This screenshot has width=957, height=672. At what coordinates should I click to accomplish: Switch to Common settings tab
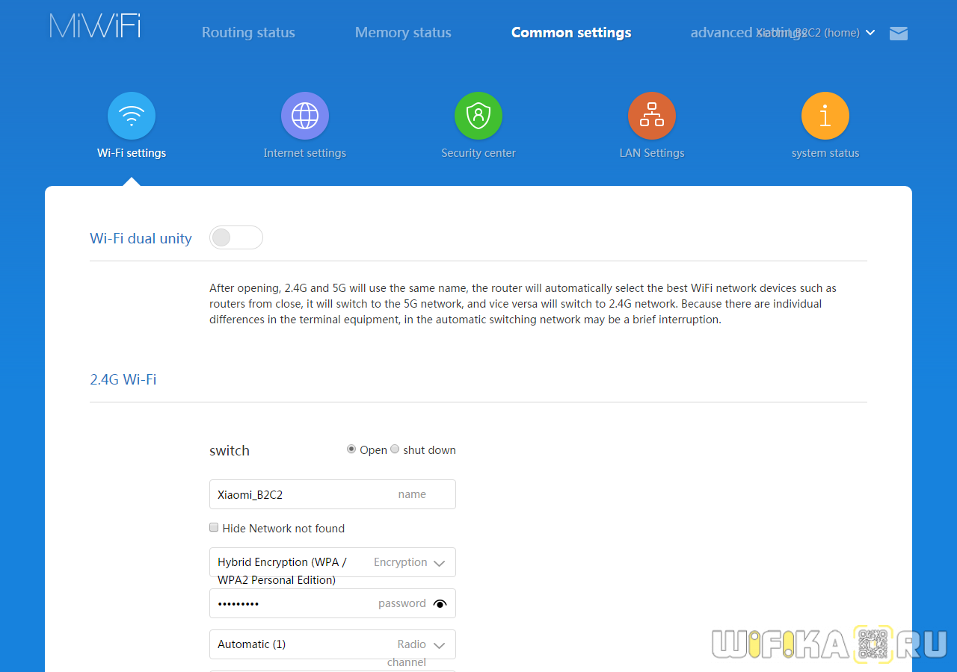coord(571,33)
